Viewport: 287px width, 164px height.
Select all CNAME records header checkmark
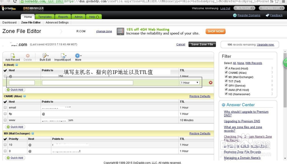[5, 102]
